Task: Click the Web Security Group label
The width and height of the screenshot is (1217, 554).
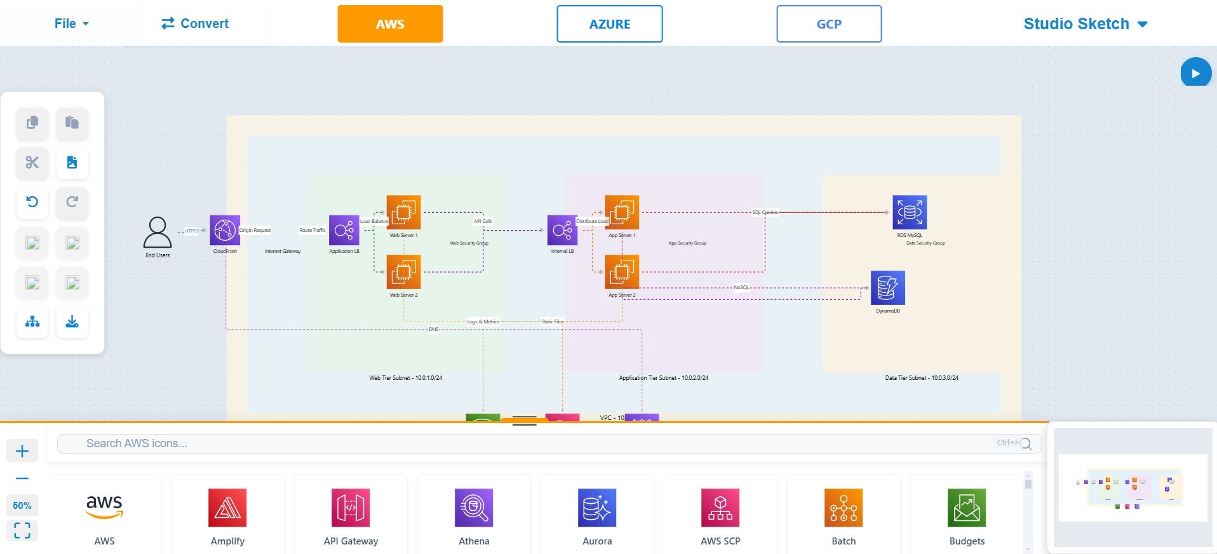Action: 469,243
